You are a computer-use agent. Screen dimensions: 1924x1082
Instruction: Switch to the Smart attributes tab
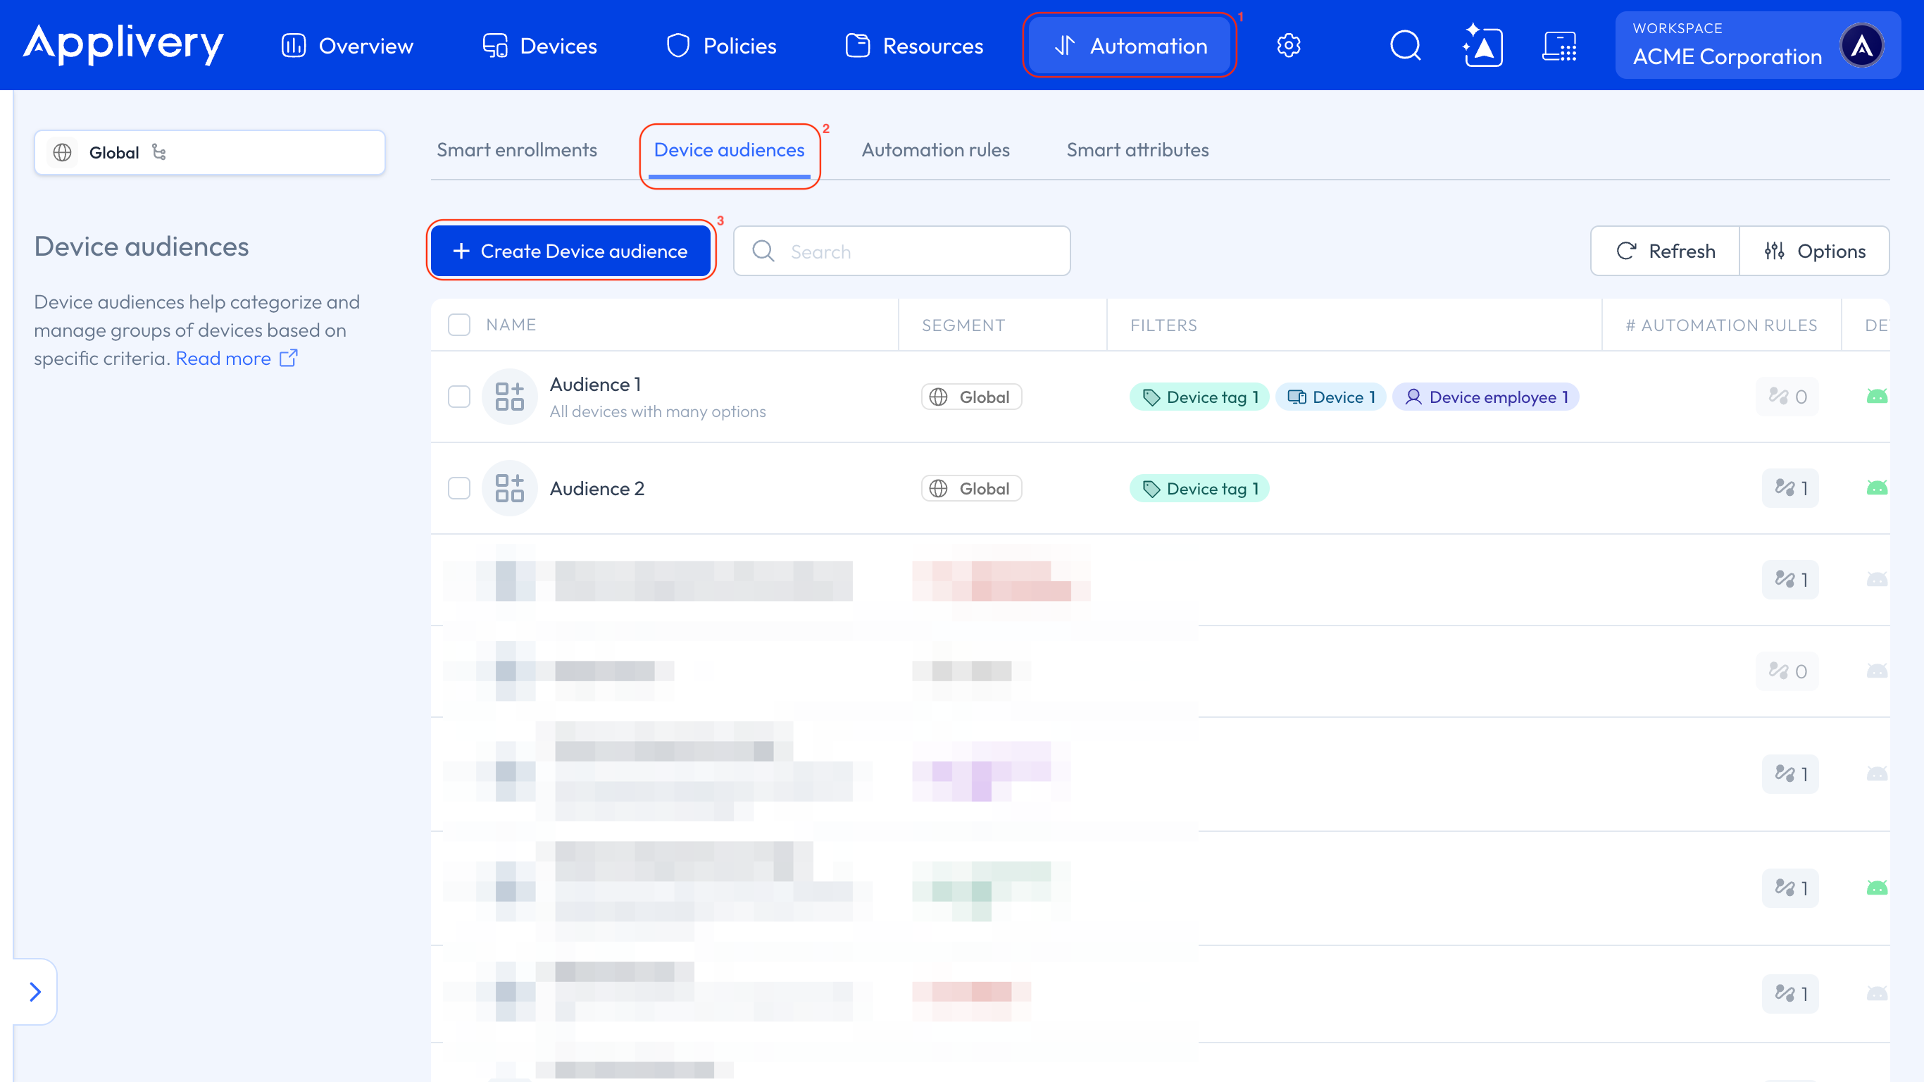coord(1137,150)
